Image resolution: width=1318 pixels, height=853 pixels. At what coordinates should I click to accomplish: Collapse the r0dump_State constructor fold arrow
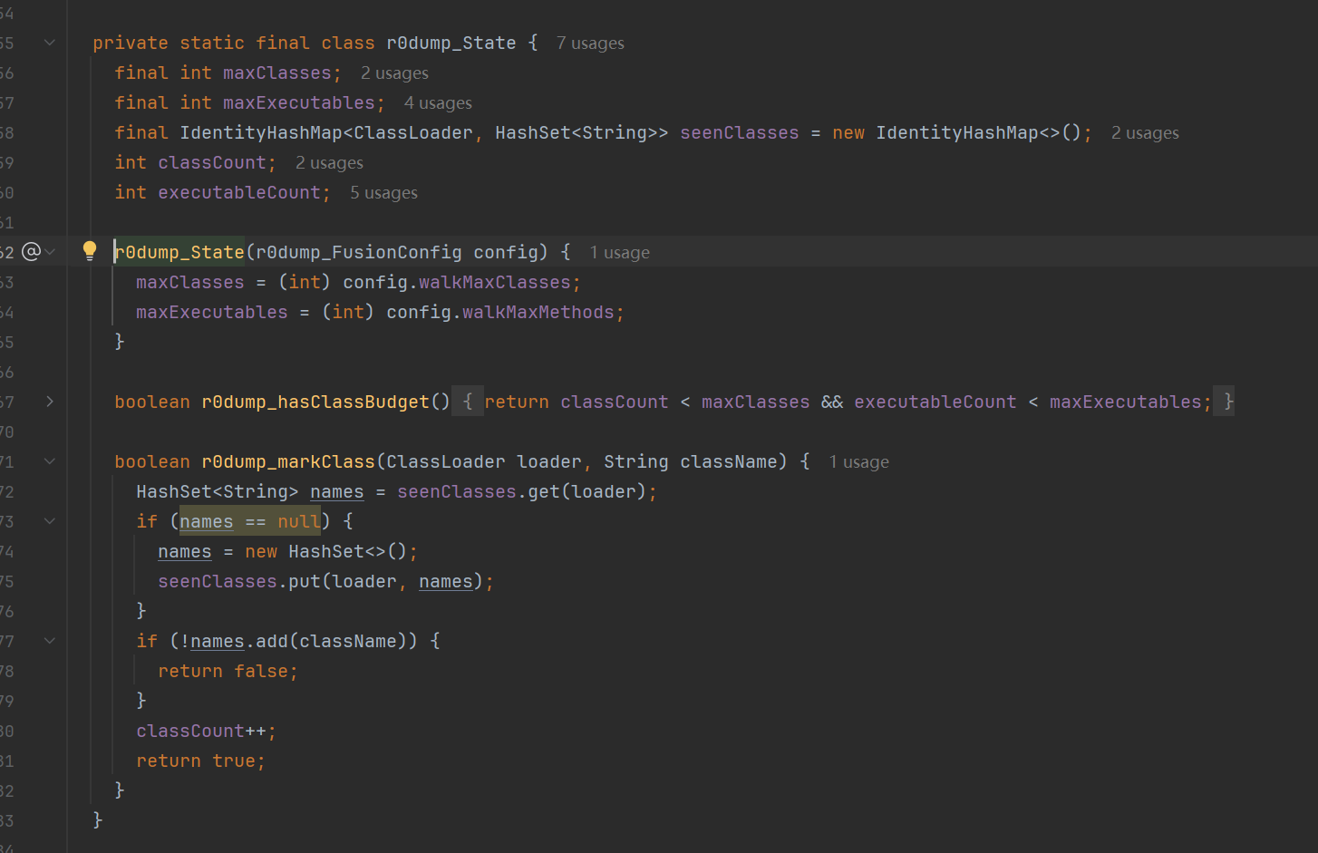50,252
